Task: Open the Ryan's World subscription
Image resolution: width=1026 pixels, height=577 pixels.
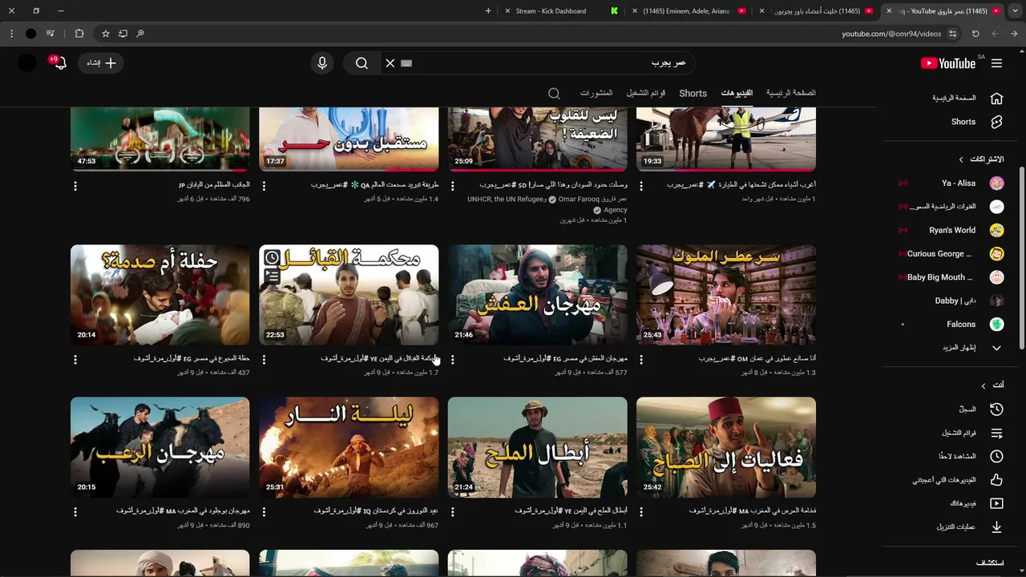Action: point(951,230)
